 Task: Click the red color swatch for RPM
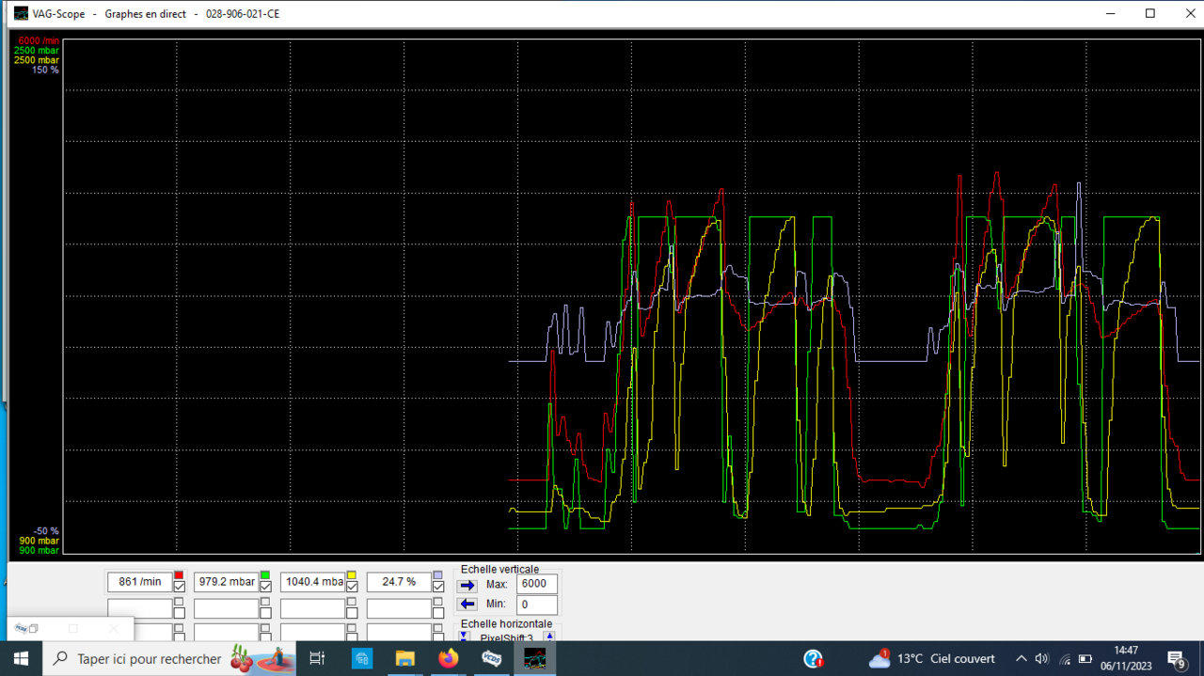(x=179, y=575)
